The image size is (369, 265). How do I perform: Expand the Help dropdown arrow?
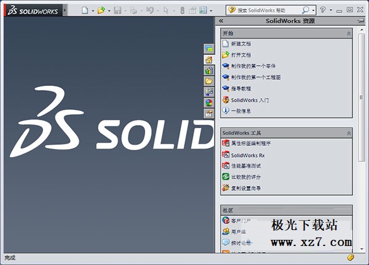tap(331, 10)
